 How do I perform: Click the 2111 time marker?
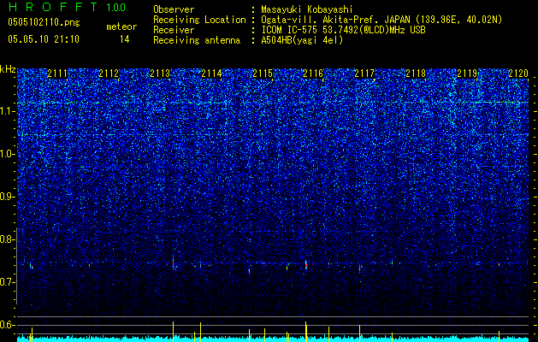pos(57,73)
